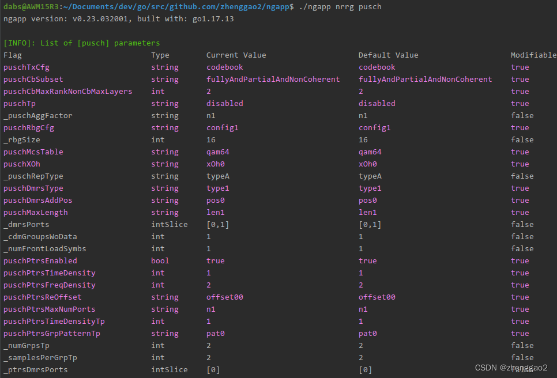Select the puschDmrsAddPos flag text
The image size is (557, 378).
(x=37, y=200)
